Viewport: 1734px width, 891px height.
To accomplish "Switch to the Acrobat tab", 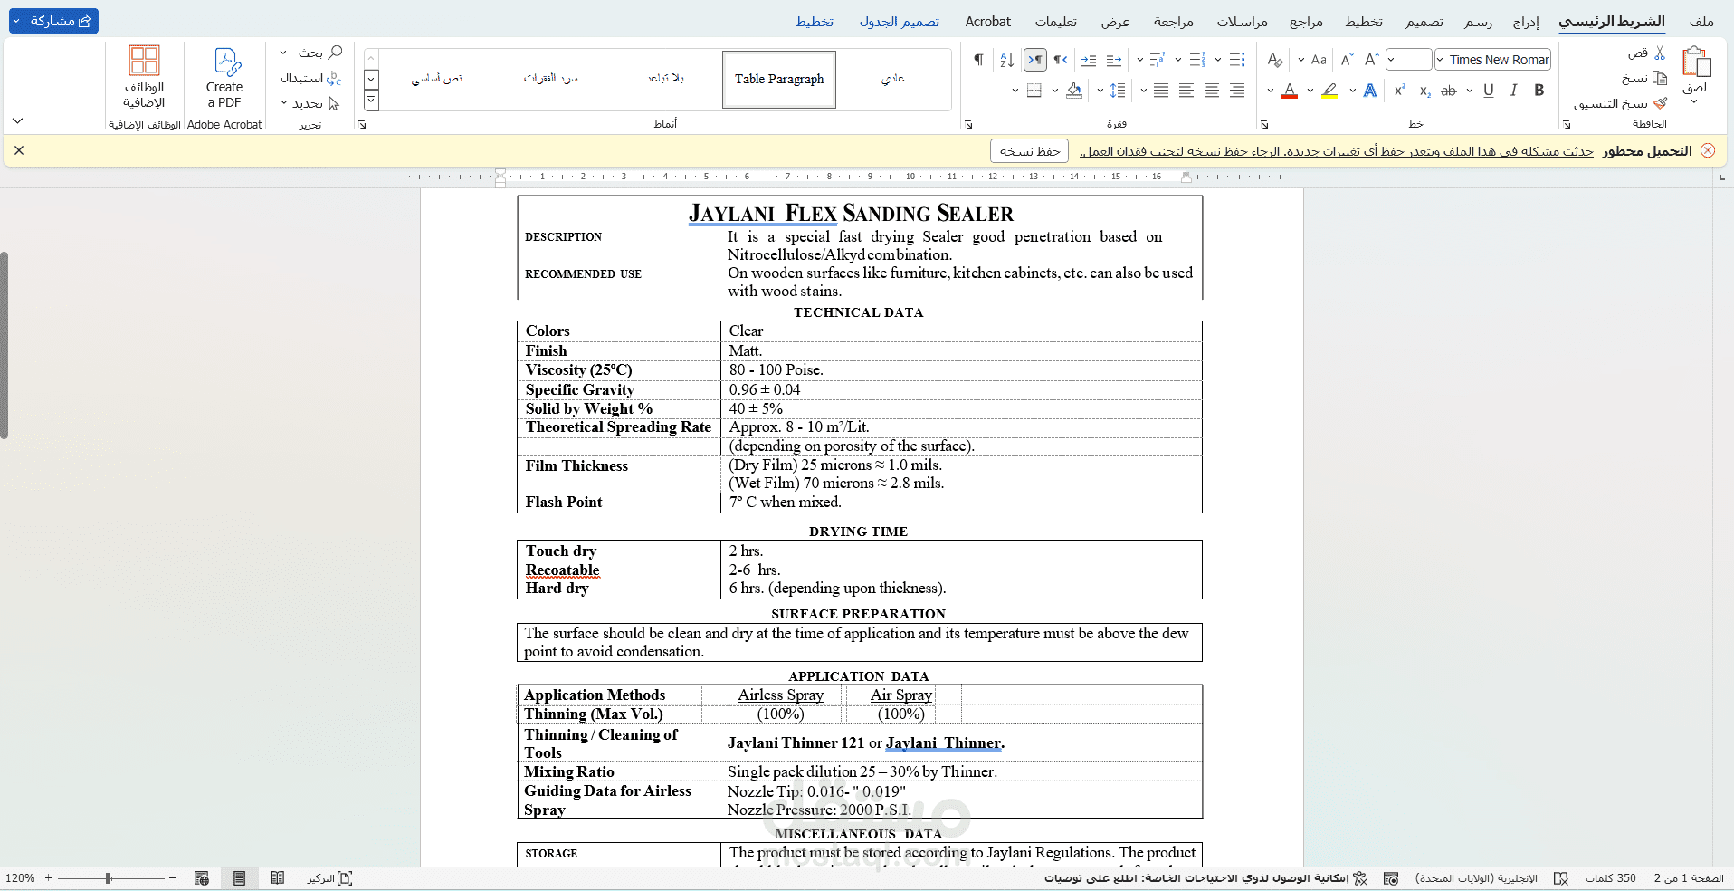I will 988,22.
